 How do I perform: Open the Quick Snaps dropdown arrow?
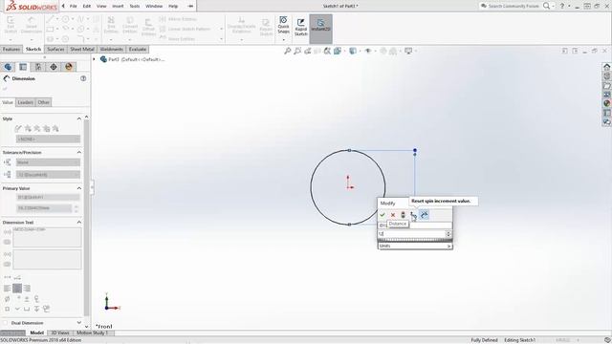pos(283,39)
